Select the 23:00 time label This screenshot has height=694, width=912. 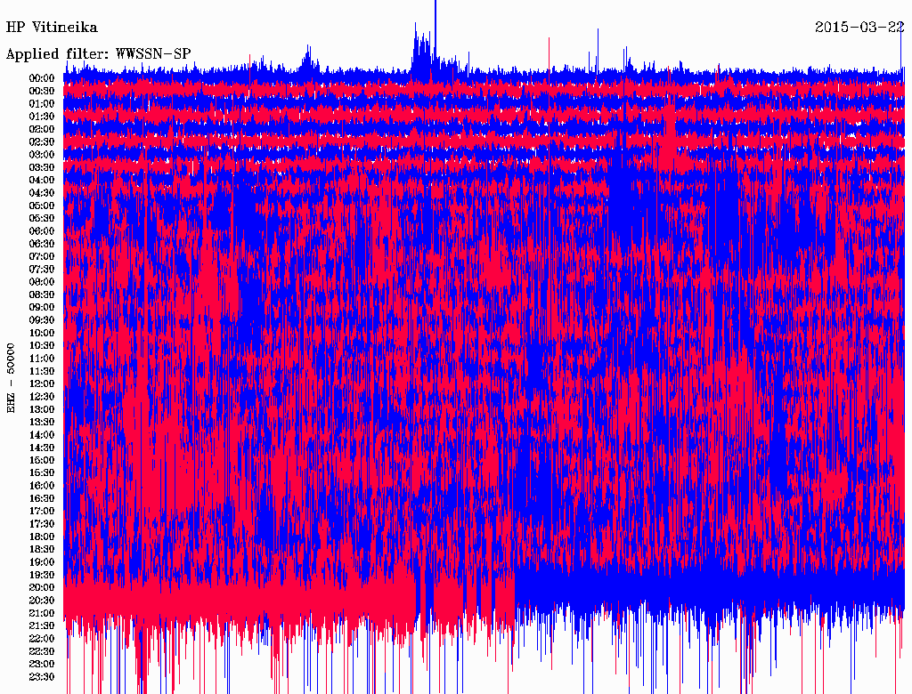[42, 664]
